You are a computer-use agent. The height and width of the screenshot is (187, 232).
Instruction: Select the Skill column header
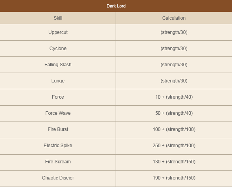tap(58, 18)
